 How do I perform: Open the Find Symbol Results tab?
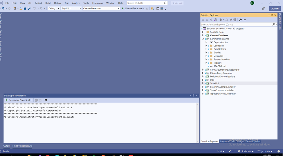(22, 146)
